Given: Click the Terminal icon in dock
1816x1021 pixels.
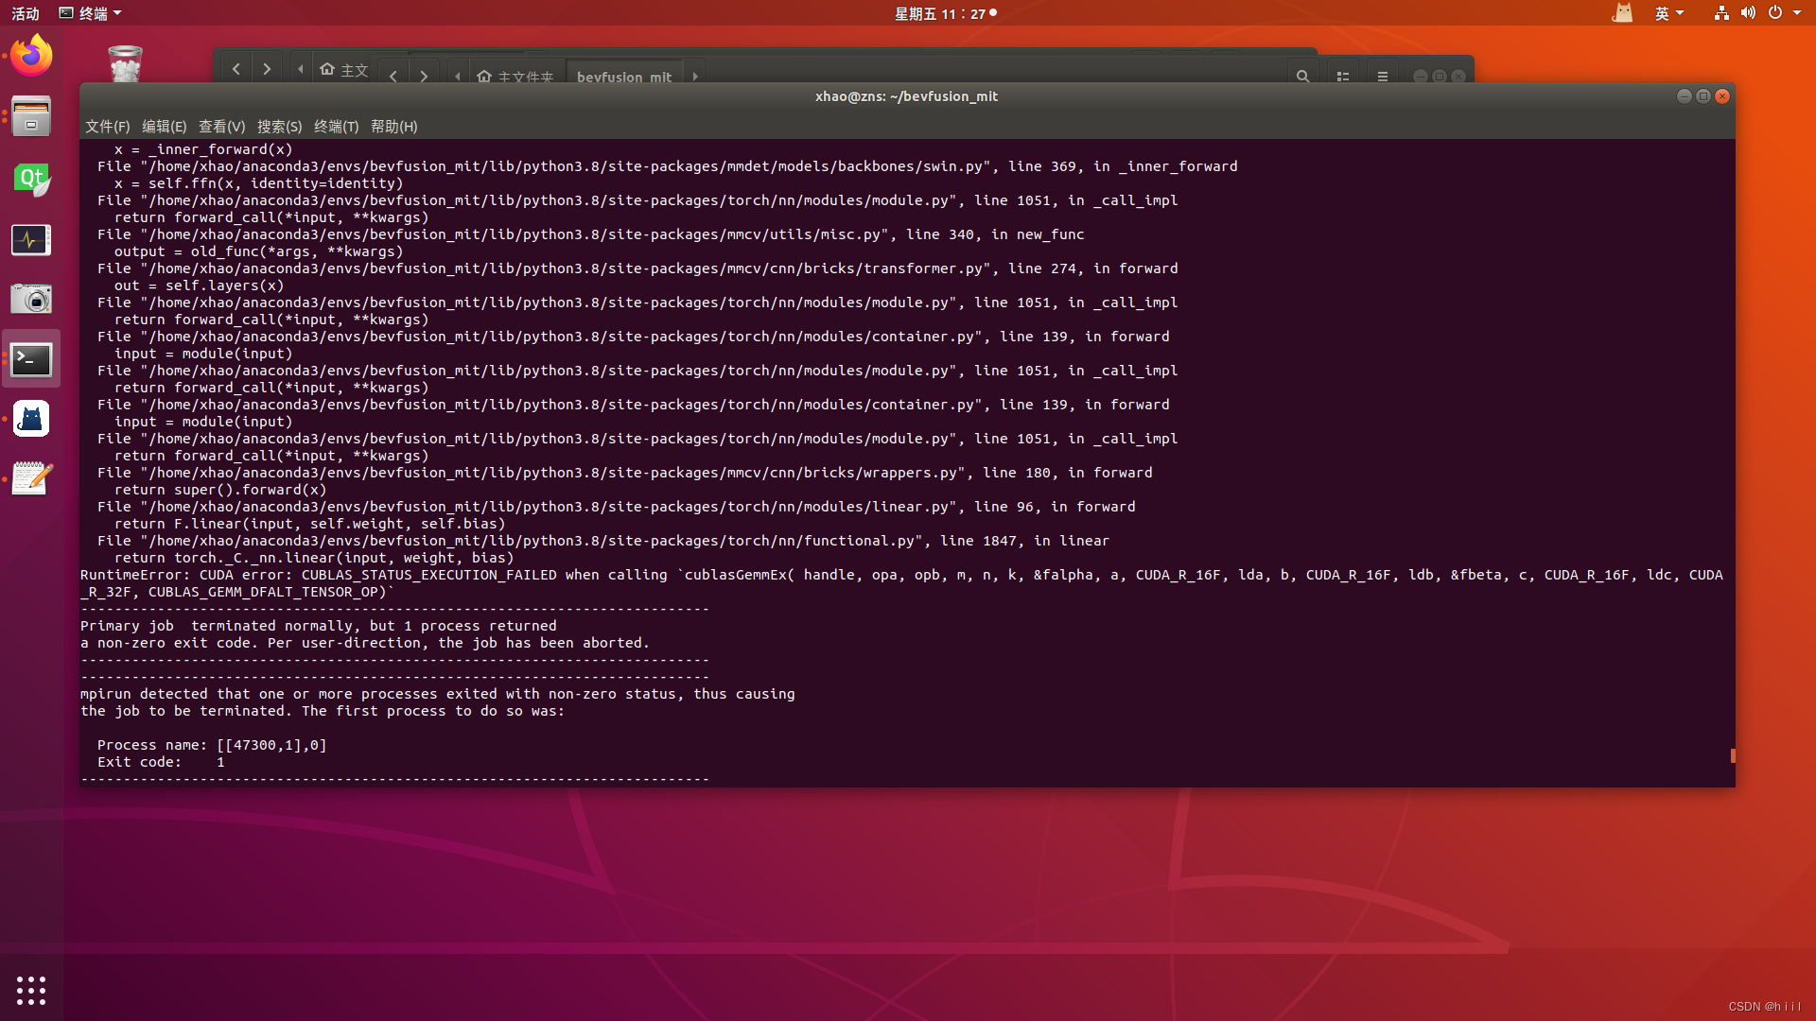Looking at the screenshot, I should click(x=31, y=359).
